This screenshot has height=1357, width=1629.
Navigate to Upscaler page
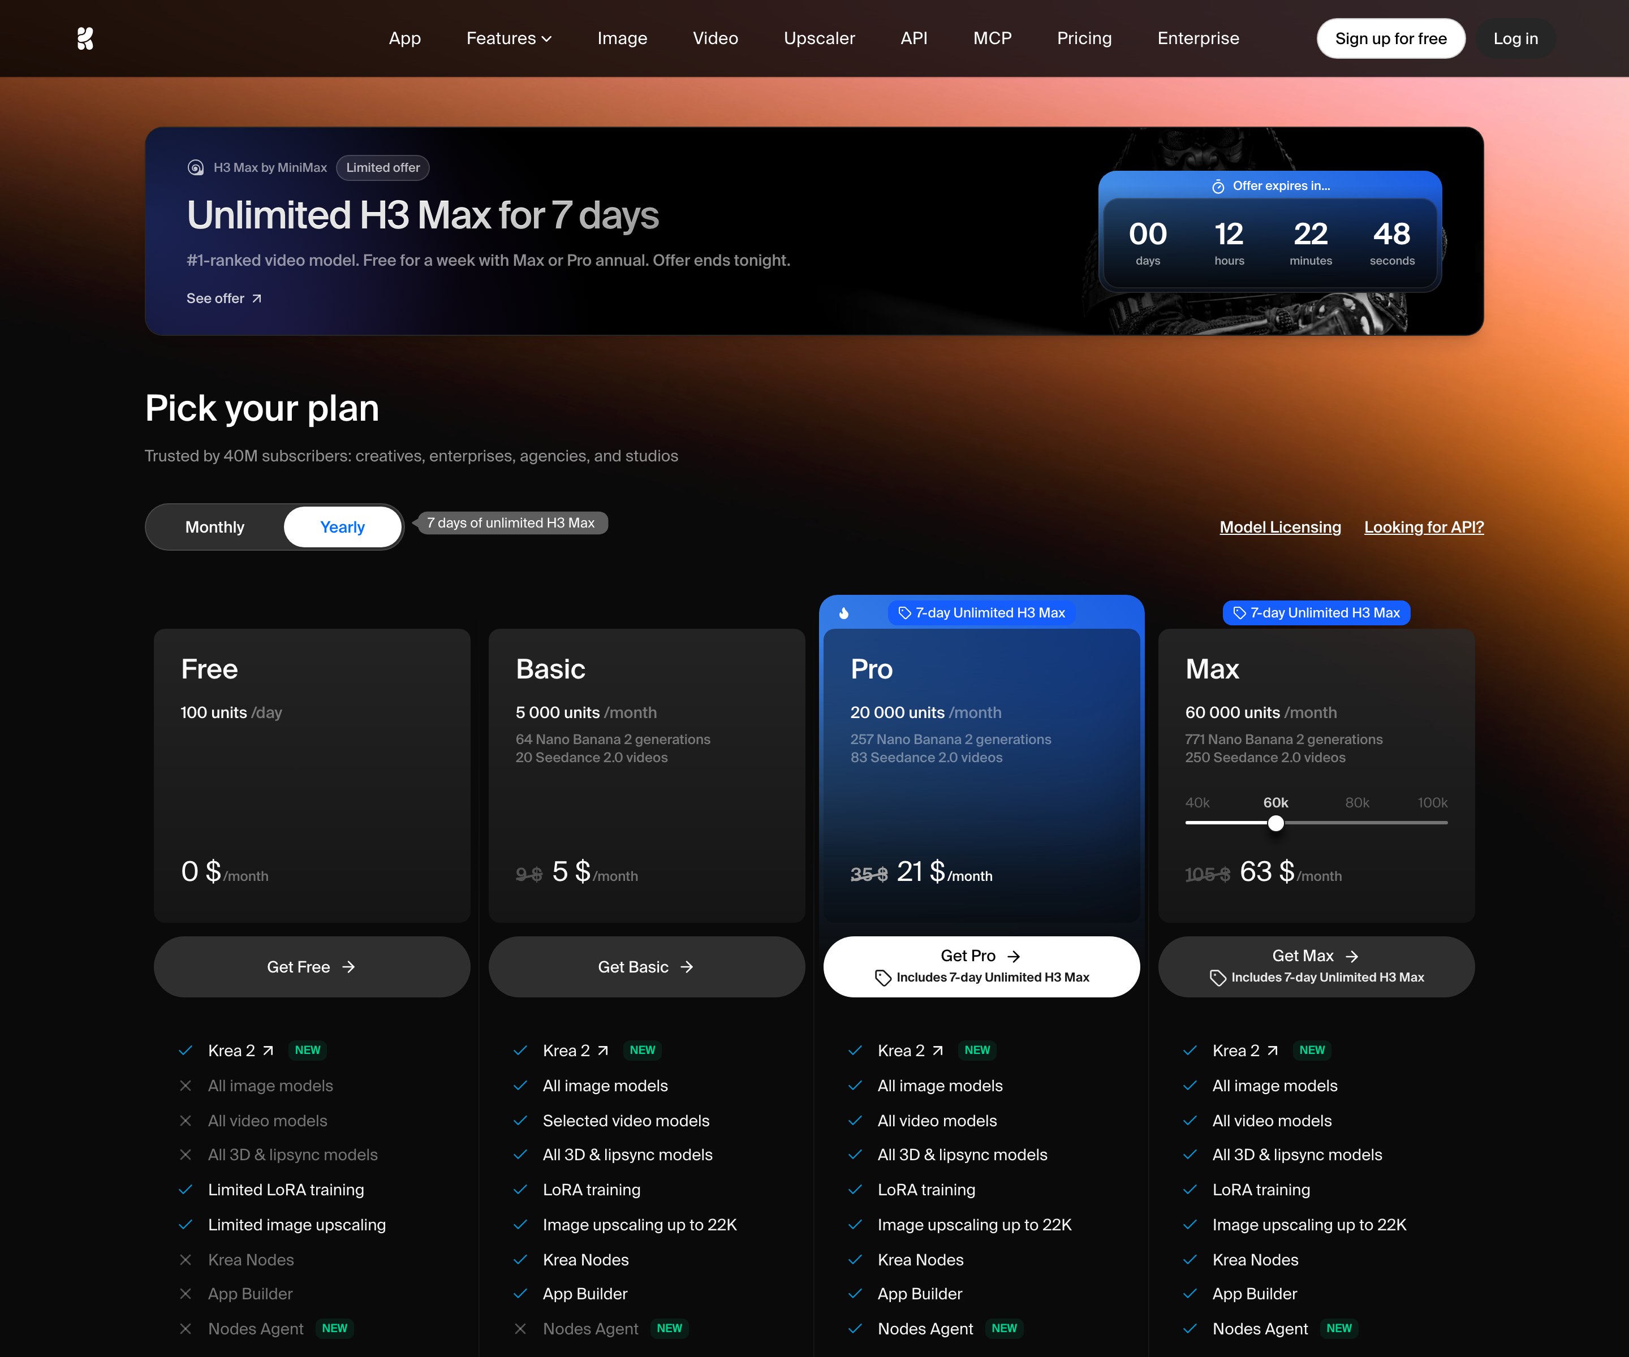click(819, 38)
